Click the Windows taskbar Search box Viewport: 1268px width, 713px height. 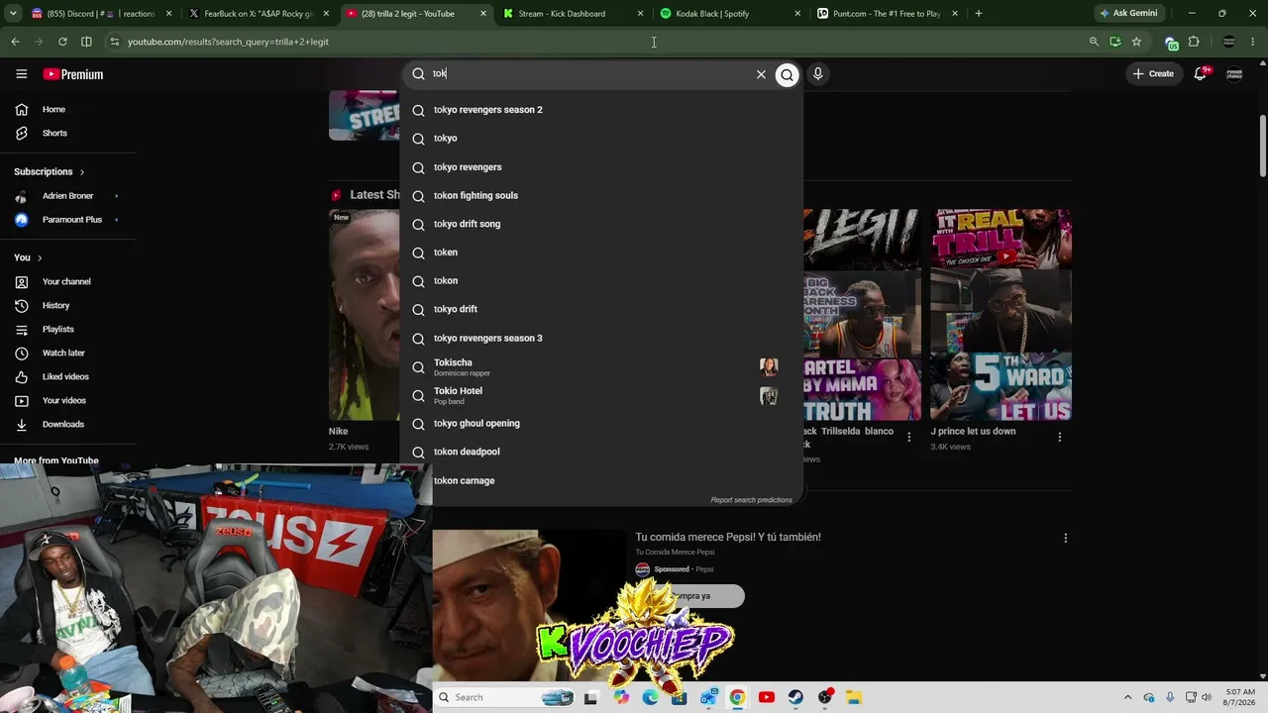[504, 697]
